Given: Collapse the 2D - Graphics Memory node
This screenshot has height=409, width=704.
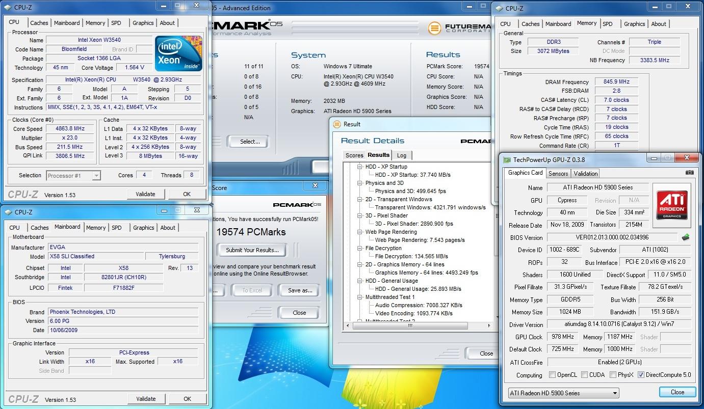Looking at the screenshot, I should coord(359,264).
